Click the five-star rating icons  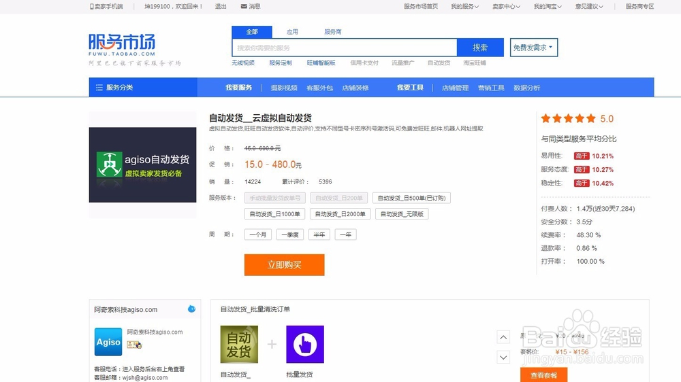click(x=568, y=118)
